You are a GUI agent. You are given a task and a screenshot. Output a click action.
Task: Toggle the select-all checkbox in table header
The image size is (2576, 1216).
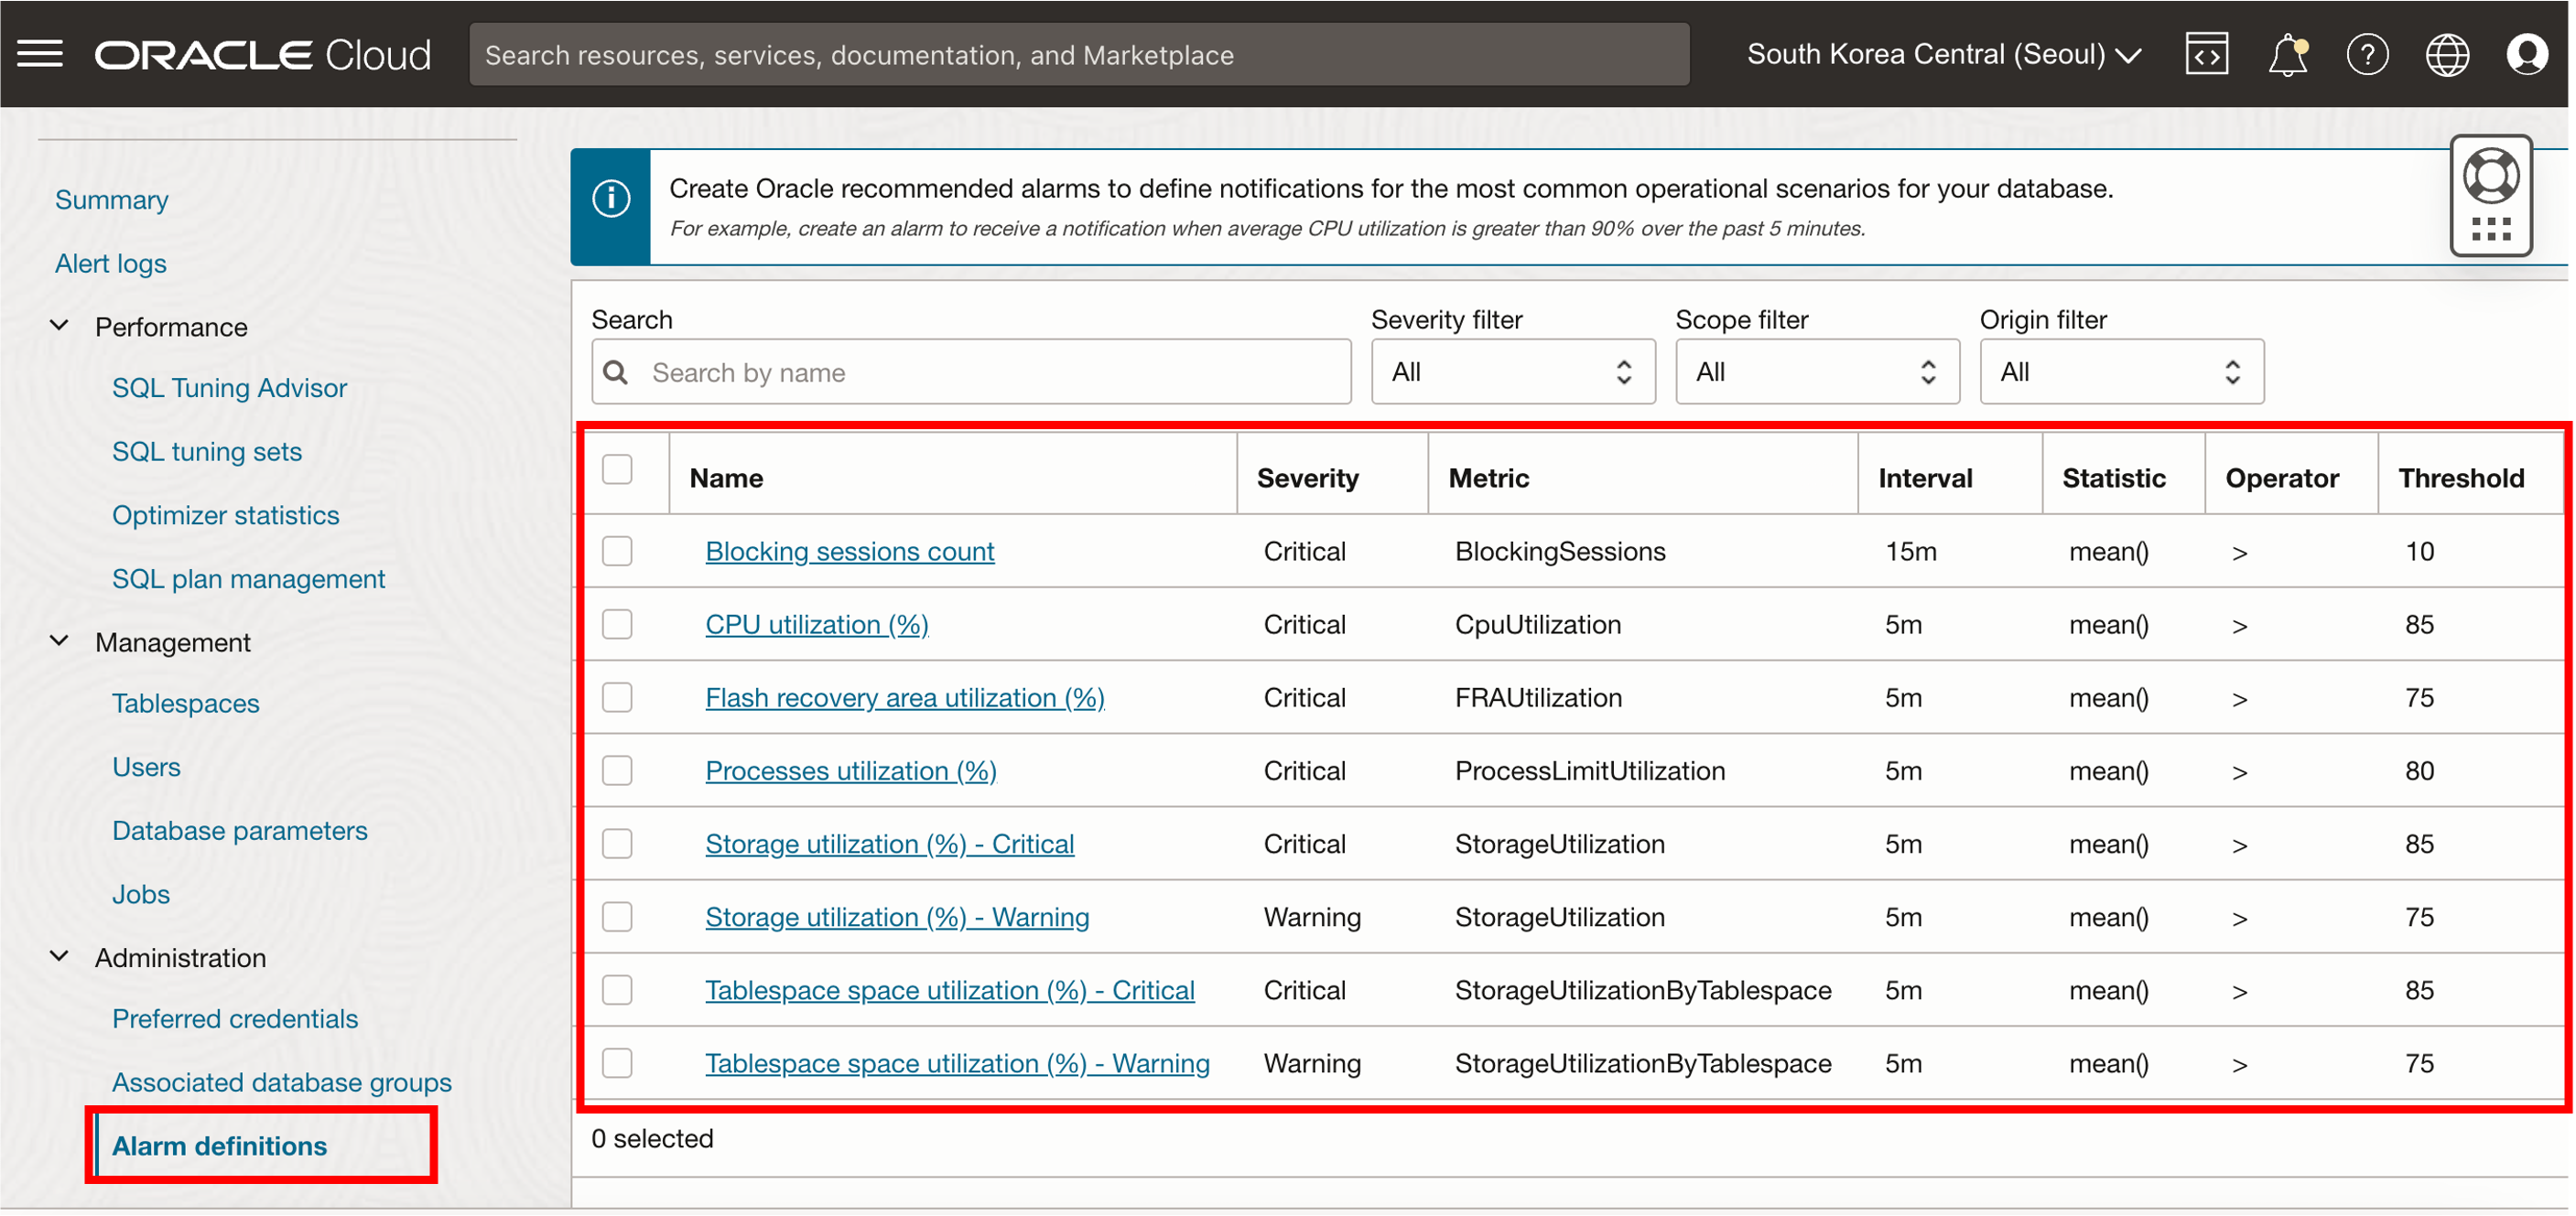tap(617, 469)
